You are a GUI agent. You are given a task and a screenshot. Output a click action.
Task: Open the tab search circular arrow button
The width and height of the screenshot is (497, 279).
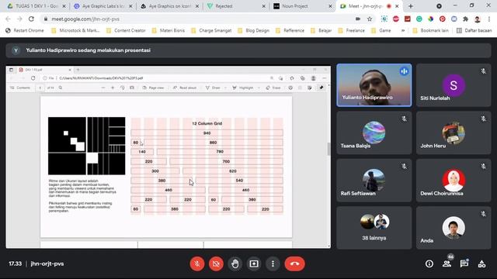coord(439,6)
